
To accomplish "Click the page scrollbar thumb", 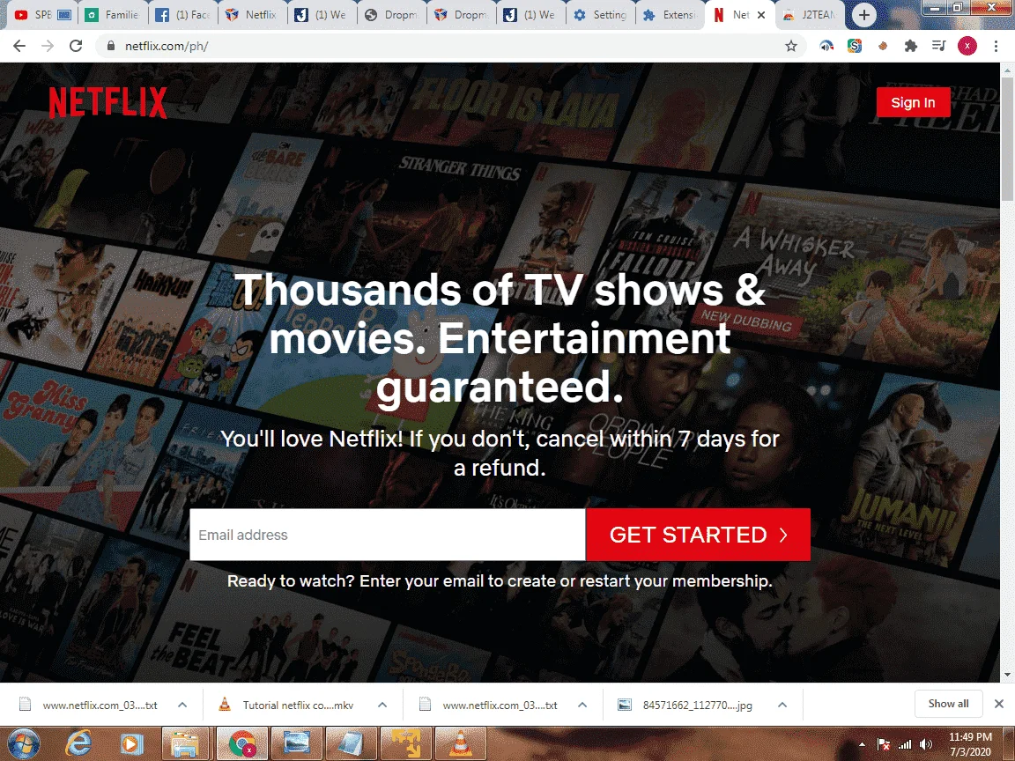I will tap(1007, 139).
